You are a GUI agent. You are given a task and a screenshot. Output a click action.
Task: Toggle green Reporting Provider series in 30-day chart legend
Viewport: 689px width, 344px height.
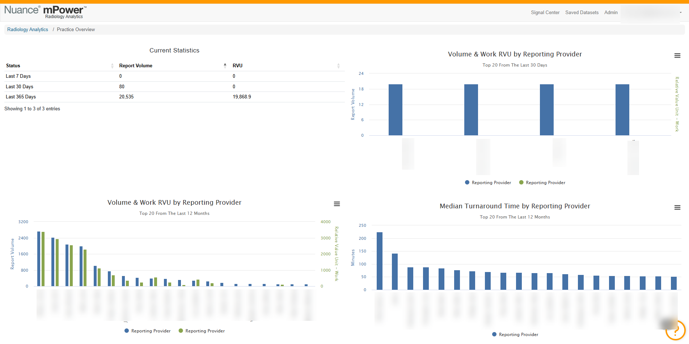tap(542, 183)
